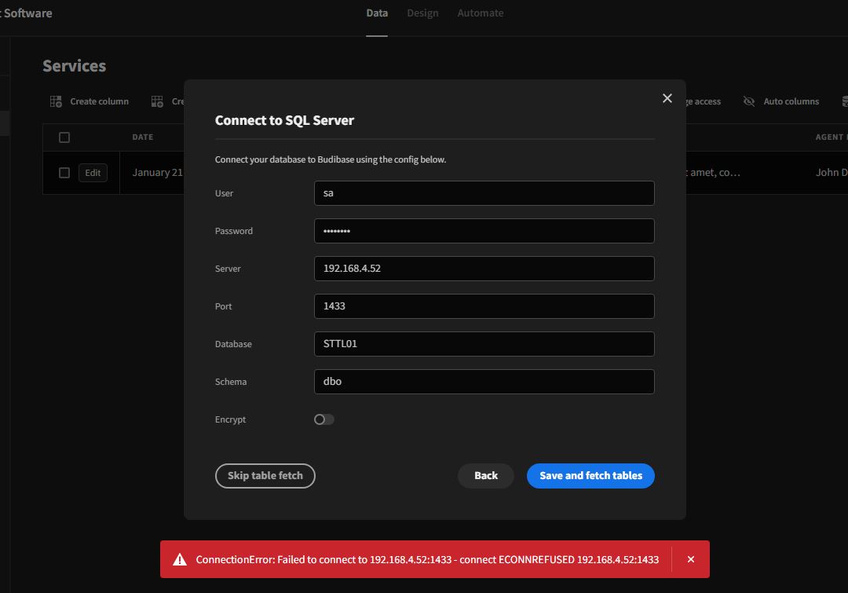Dismiss the ConnectionError notification

tap(691, 559)
